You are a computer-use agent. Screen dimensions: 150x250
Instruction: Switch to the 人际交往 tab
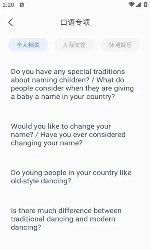[74, 45]
